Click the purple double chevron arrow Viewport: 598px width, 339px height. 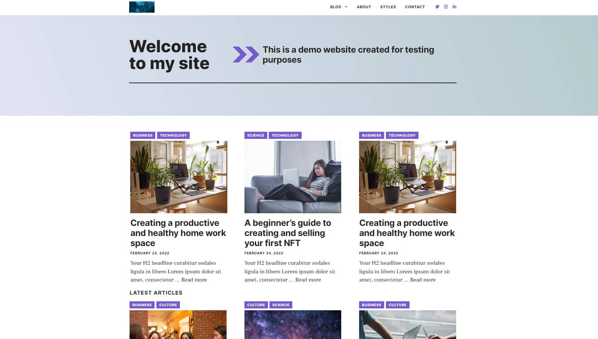[x=246, y=55]
